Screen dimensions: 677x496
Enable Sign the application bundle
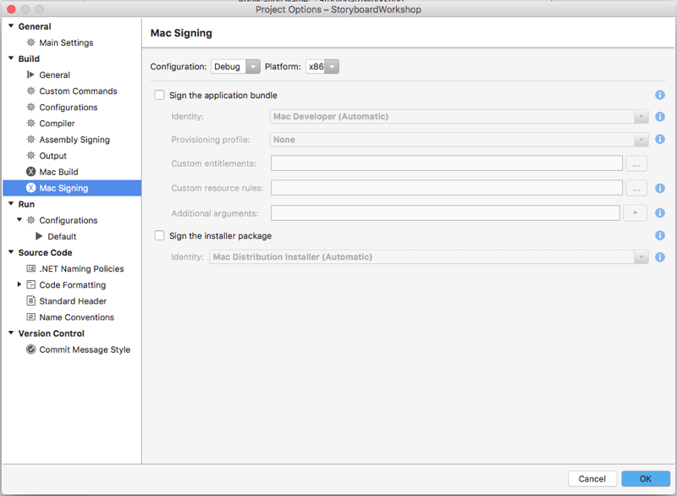coord(159,95)
